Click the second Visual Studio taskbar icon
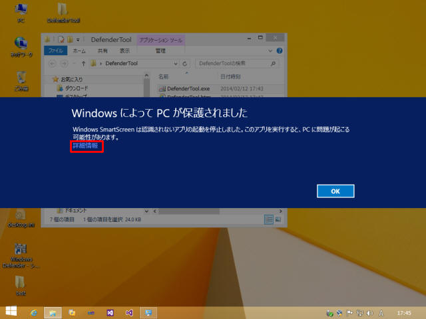426x319 pixels. tap(129, 313)
